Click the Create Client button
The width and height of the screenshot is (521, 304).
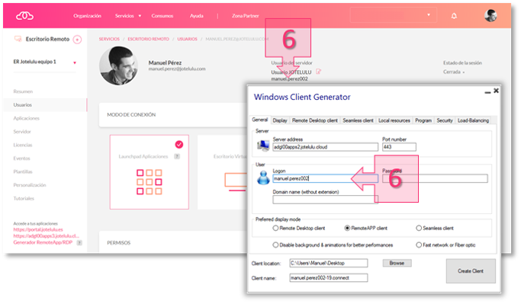[471, 270]
